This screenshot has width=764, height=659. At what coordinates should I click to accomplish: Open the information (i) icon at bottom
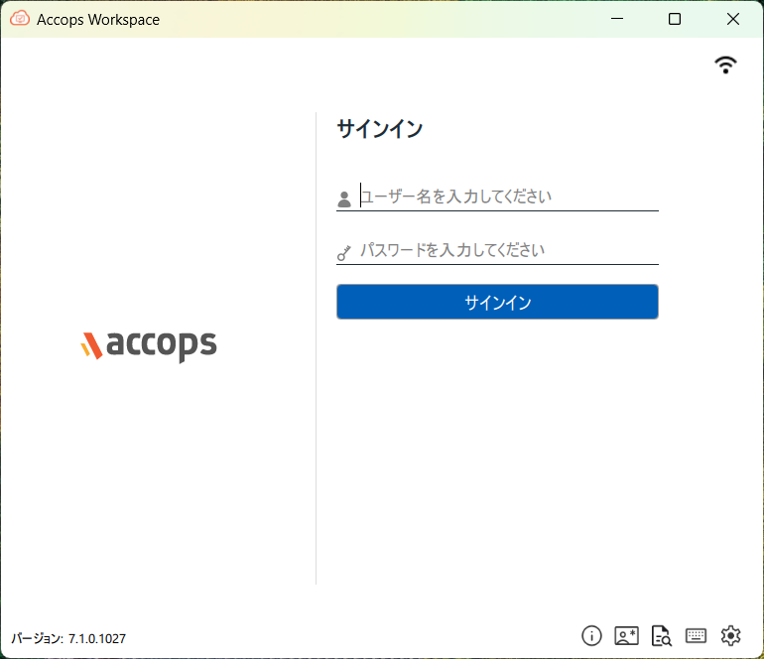click(x=591, y=635)
